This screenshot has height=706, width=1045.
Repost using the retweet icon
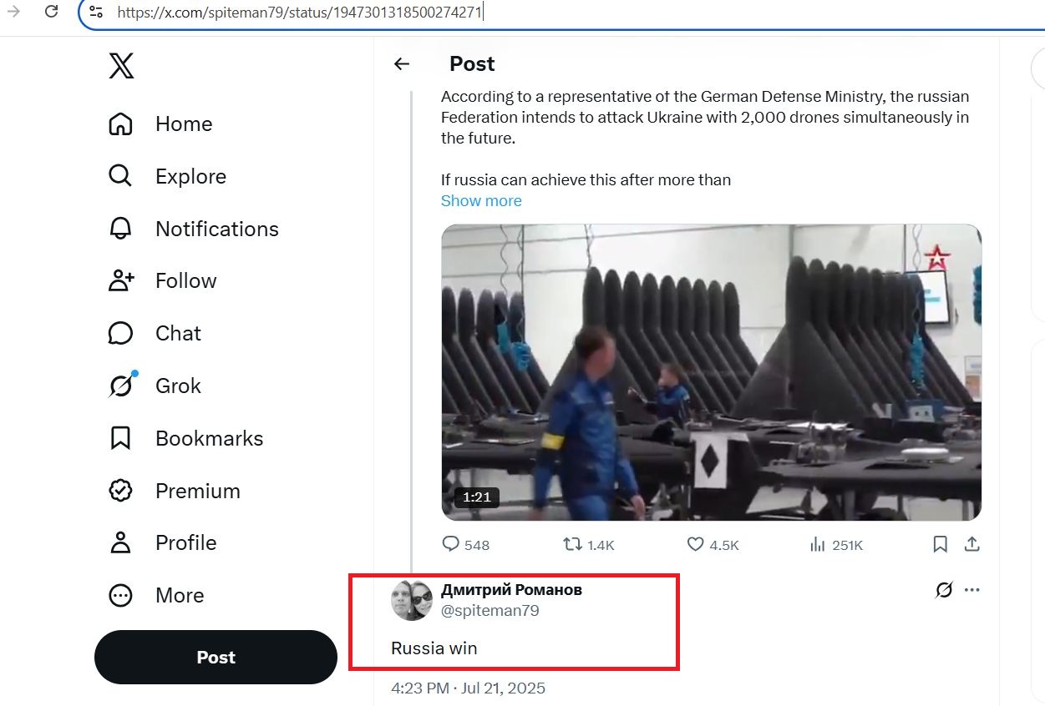click(x=572, y=544)
